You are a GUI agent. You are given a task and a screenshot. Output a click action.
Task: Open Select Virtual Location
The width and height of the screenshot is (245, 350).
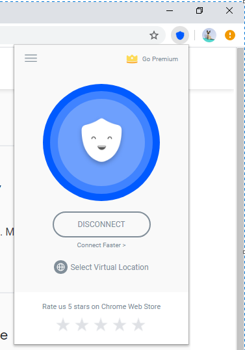pos(109,267)
